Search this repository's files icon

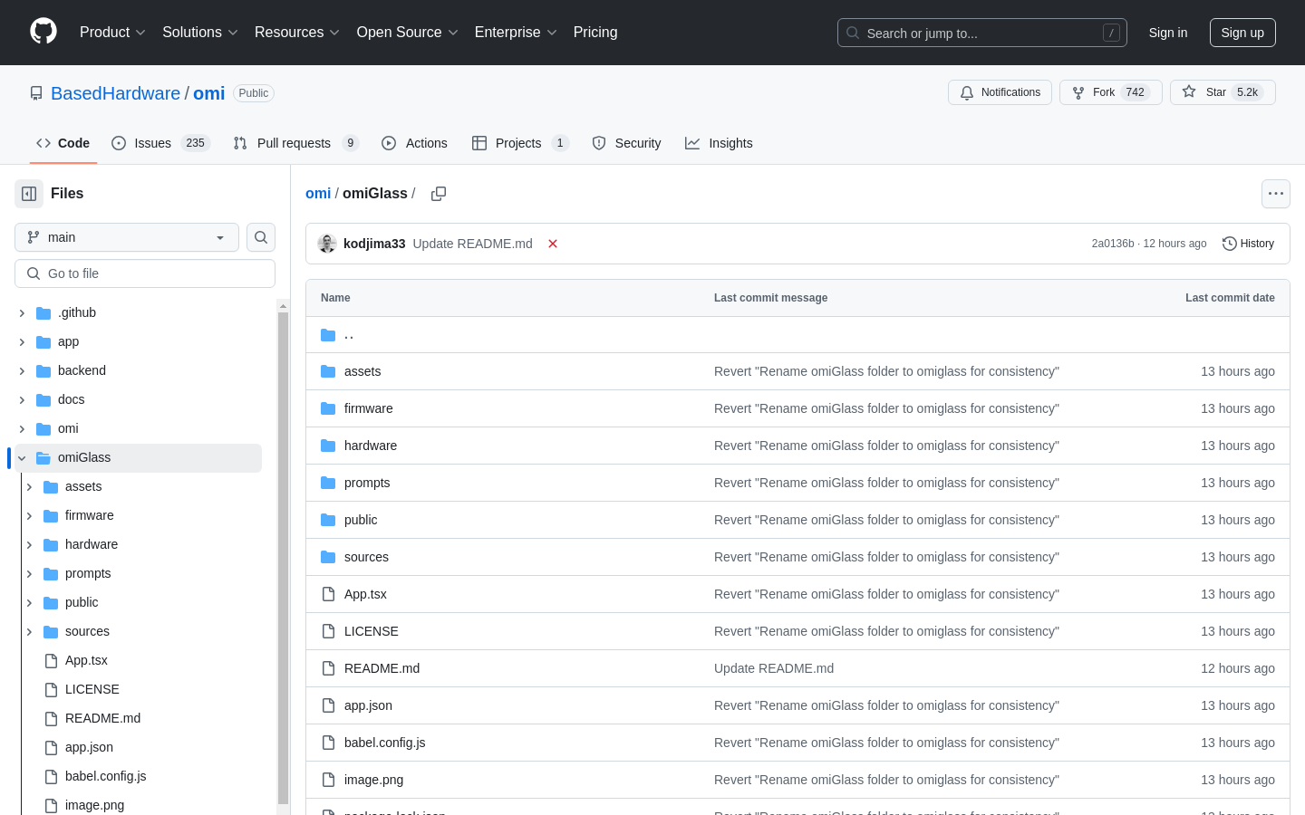[x=261, y=237]
